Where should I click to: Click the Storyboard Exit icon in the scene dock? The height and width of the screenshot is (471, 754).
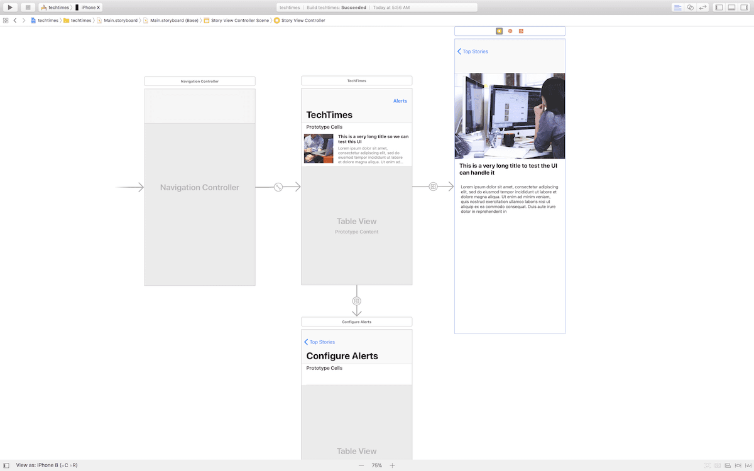point(521,31)
